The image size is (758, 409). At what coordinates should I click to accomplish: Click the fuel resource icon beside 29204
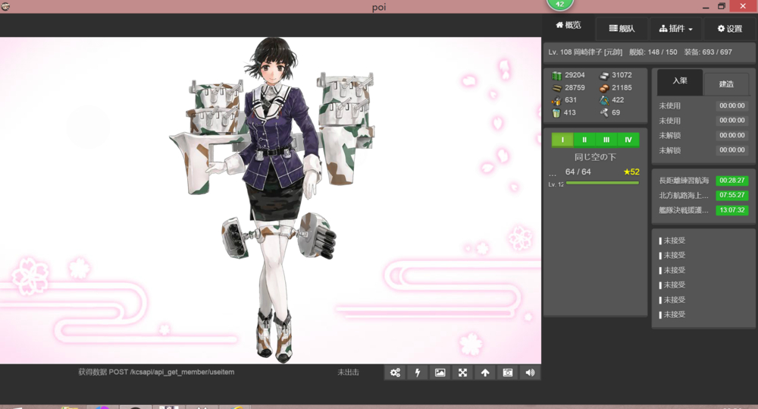(x=556, y=76)
